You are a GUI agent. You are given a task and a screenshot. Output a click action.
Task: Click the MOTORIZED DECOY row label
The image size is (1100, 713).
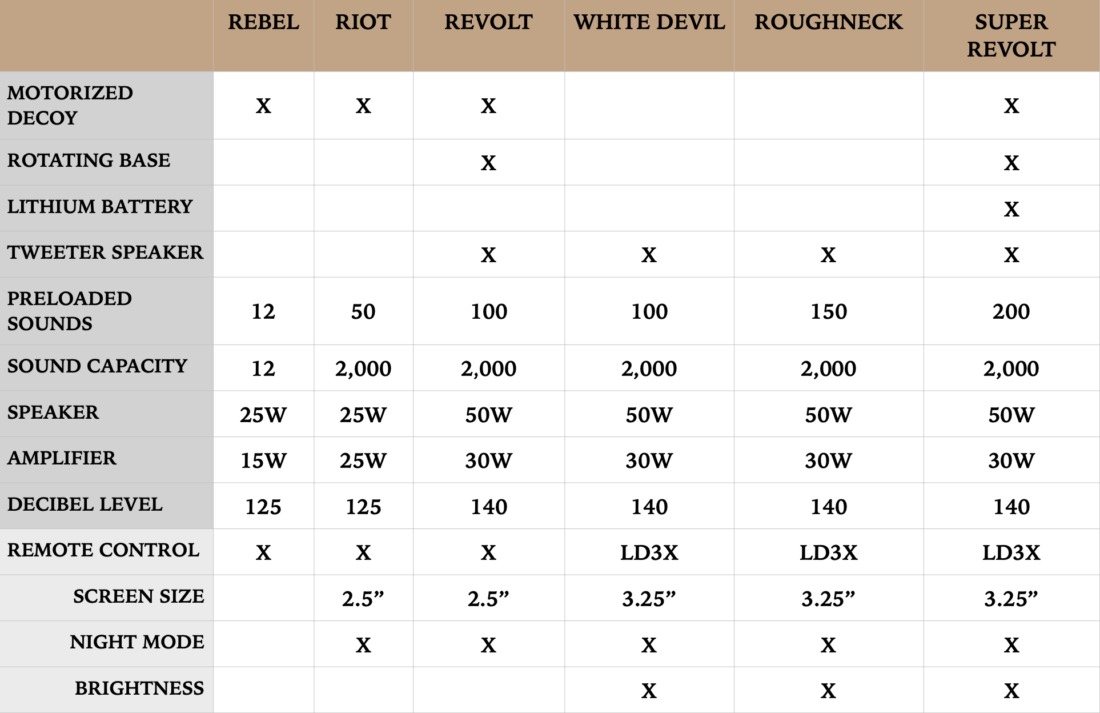pyautogui.click(x=70, y=105)
